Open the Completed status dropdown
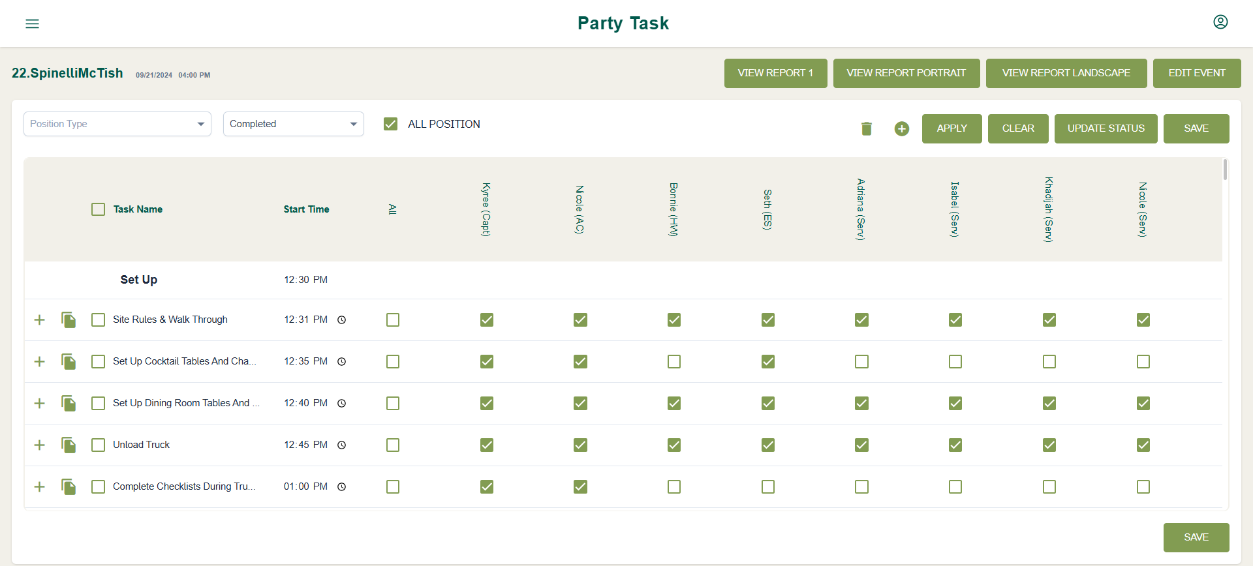 click(294, 124)
